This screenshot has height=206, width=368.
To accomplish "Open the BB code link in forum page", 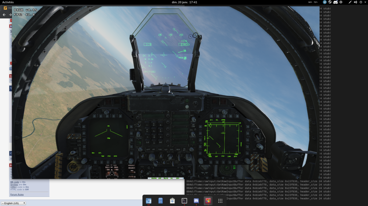I will point(15,182).
